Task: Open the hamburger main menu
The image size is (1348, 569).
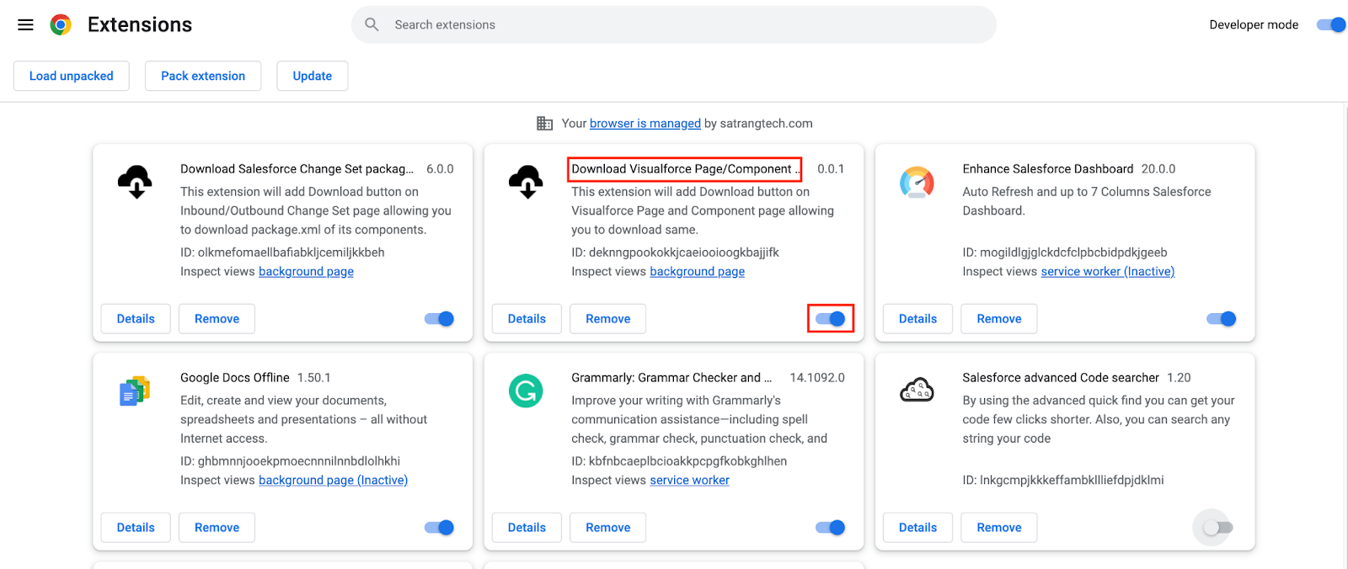Action: (25, 24)
